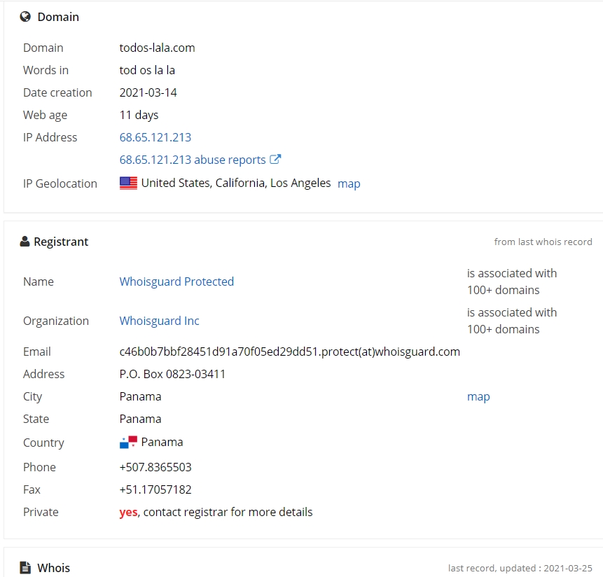Click the document icon beside Whois heading

(x=25, y=567)
